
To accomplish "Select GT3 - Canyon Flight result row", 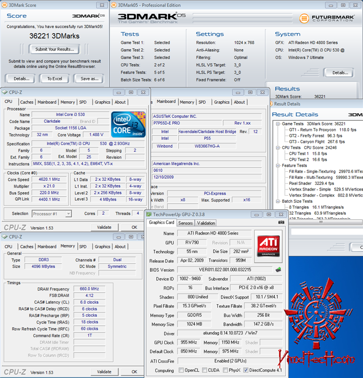I will 317,141.
